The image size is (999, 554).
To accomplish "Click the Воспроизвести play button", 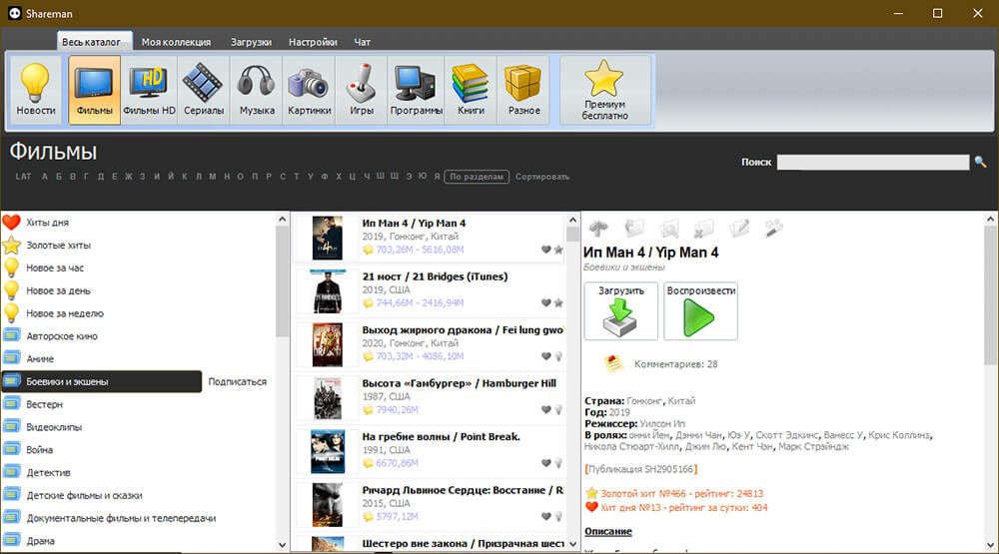I will click(x=700, y=311).
